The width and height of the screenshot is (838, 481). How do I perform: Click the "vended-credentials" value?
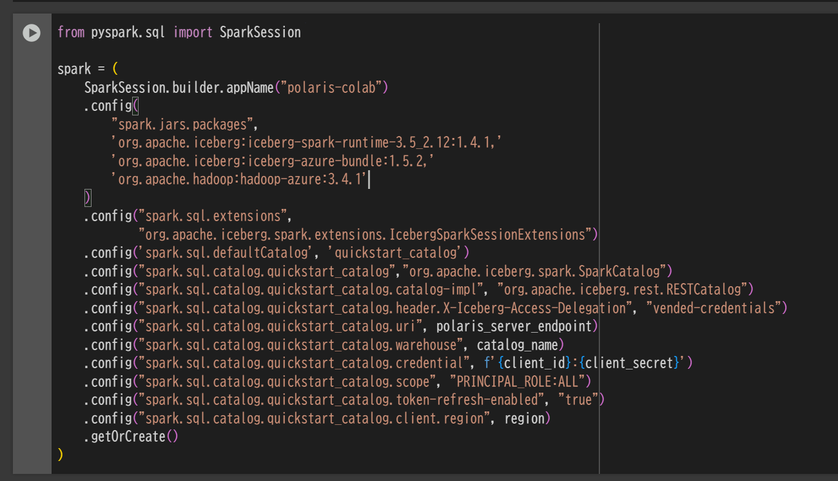[x=716, y=308]
